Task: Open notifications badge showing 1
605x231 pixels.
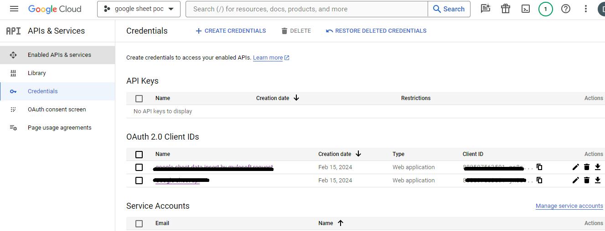Action: (546, 9)
